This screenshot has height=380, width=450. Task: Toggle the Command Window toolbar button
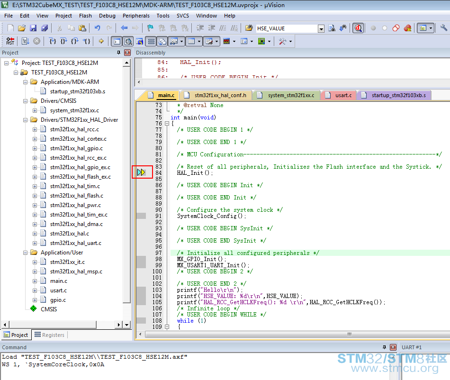click(x=117, y=41)
